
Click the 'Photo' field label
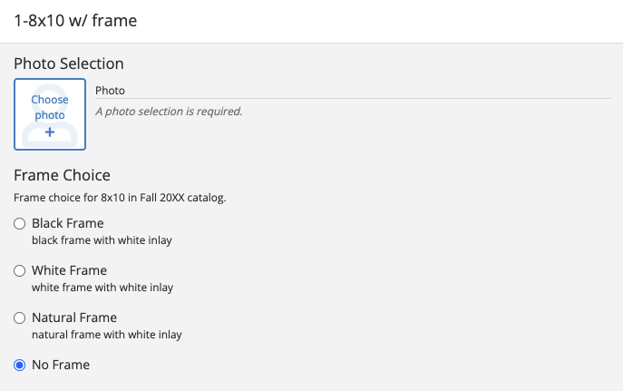click(110, 91)
